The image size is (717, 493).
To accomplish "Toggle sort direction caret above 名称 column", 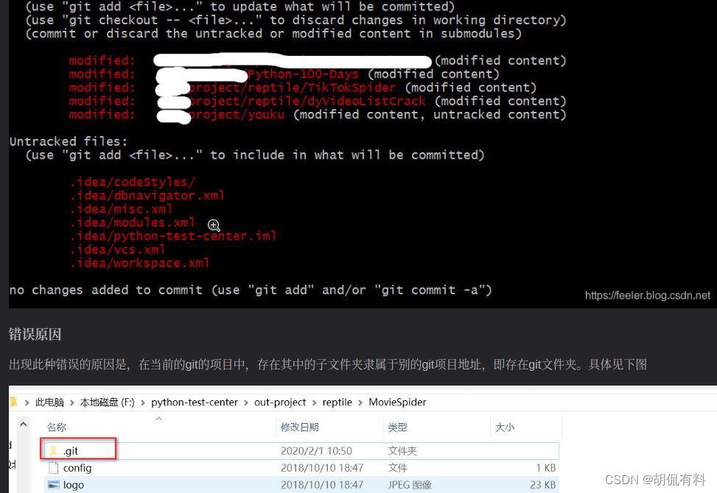I will click(158, 417).
